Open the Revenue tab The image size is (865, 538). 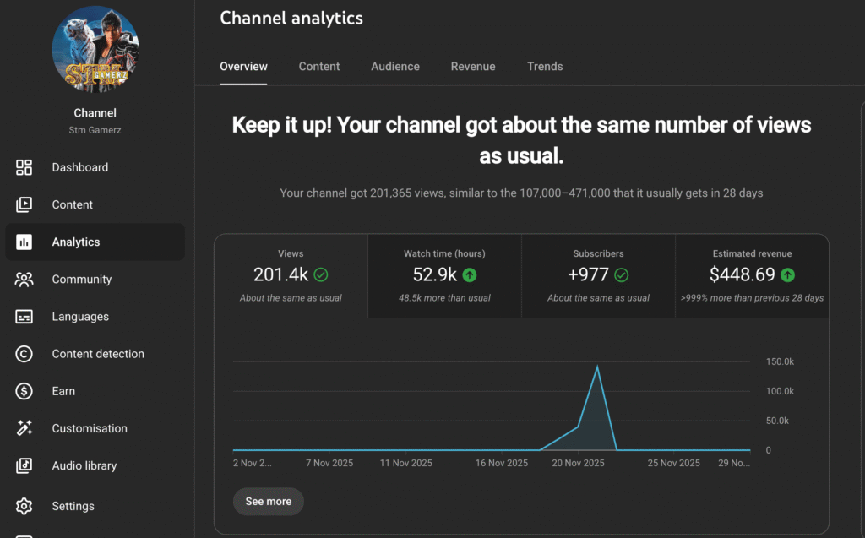(473, 67)
